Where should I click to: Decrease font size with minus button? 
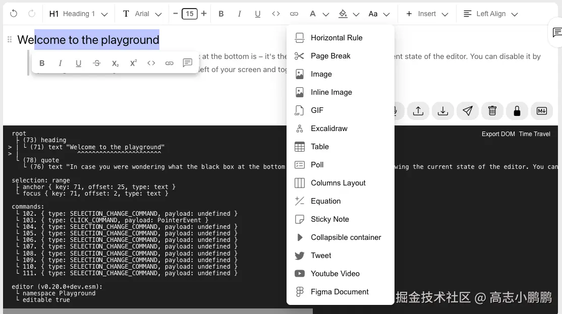click(175, 14)
